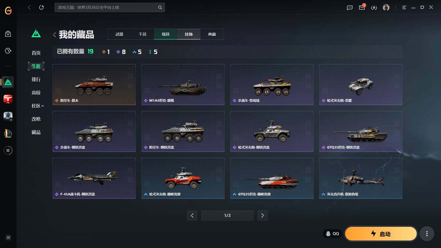Go to 首页 home page
The height and width of the screenshot is (248, 441).
36,53
